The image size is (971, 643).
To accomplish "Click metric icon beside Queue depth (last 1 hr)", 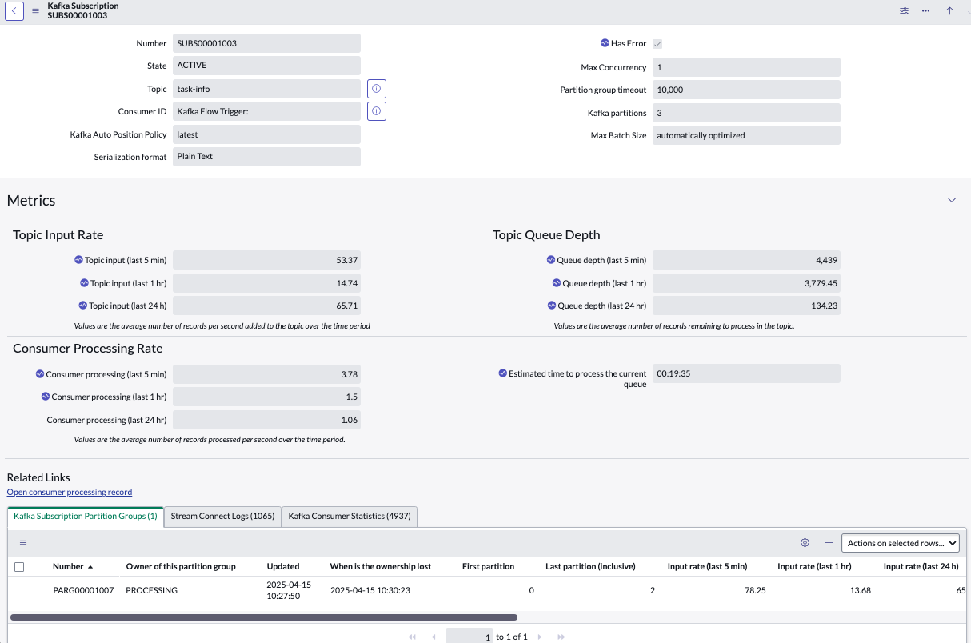I will pos(557,282).
